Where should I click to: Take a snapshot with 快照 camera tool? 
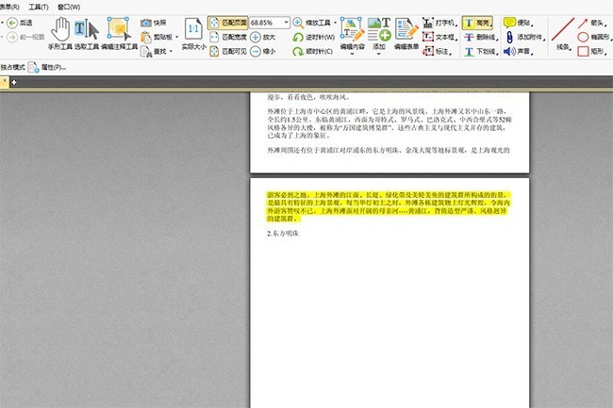click(x=153, y=23)
